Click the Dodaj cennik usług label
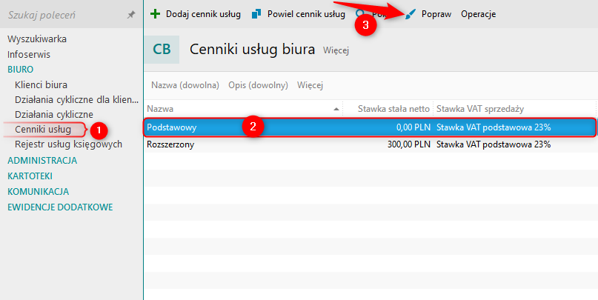The width and height of the screenshot is (598, 300). point(203,15)
